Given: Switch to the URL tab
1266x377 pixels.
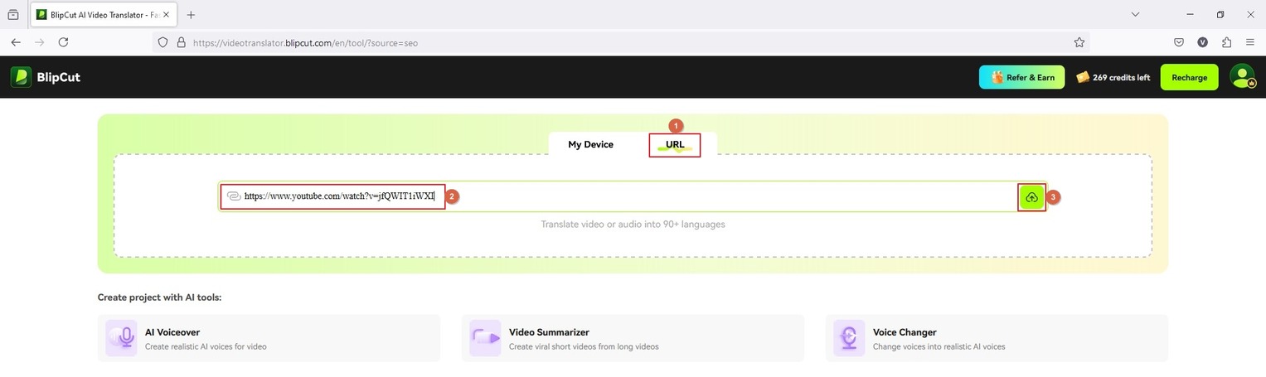Looking at the screenshot, I should pyautogui.click(x=675, y=144).
